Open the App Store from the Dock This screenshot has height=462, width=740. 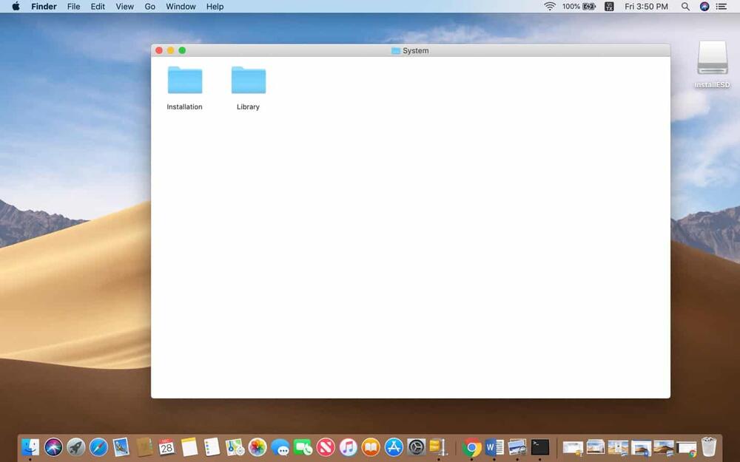pyautogui.click(x=394, y=446)
